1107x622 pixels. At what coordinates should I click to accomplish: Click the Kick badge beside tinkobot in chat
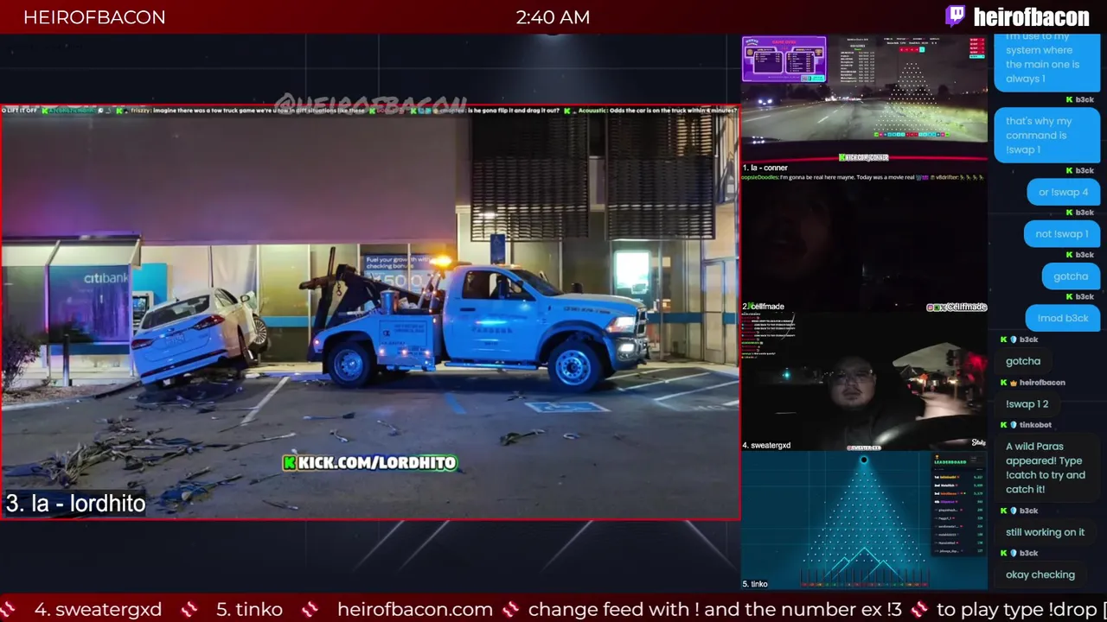[x=1003, y=425]
